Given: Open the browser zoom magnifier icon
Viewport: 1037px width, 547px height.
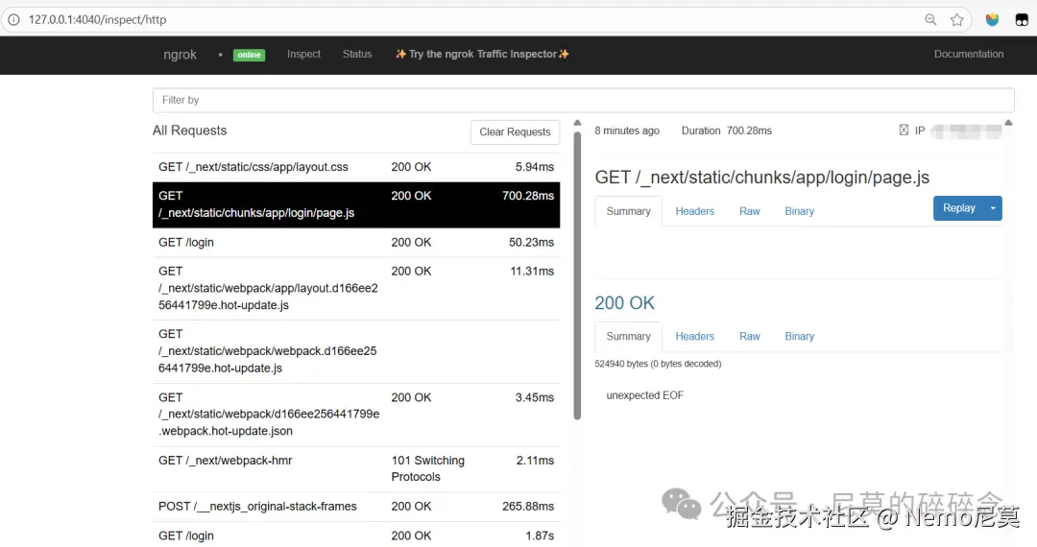Looking at the screenshot, I should [x=930, y=19].
